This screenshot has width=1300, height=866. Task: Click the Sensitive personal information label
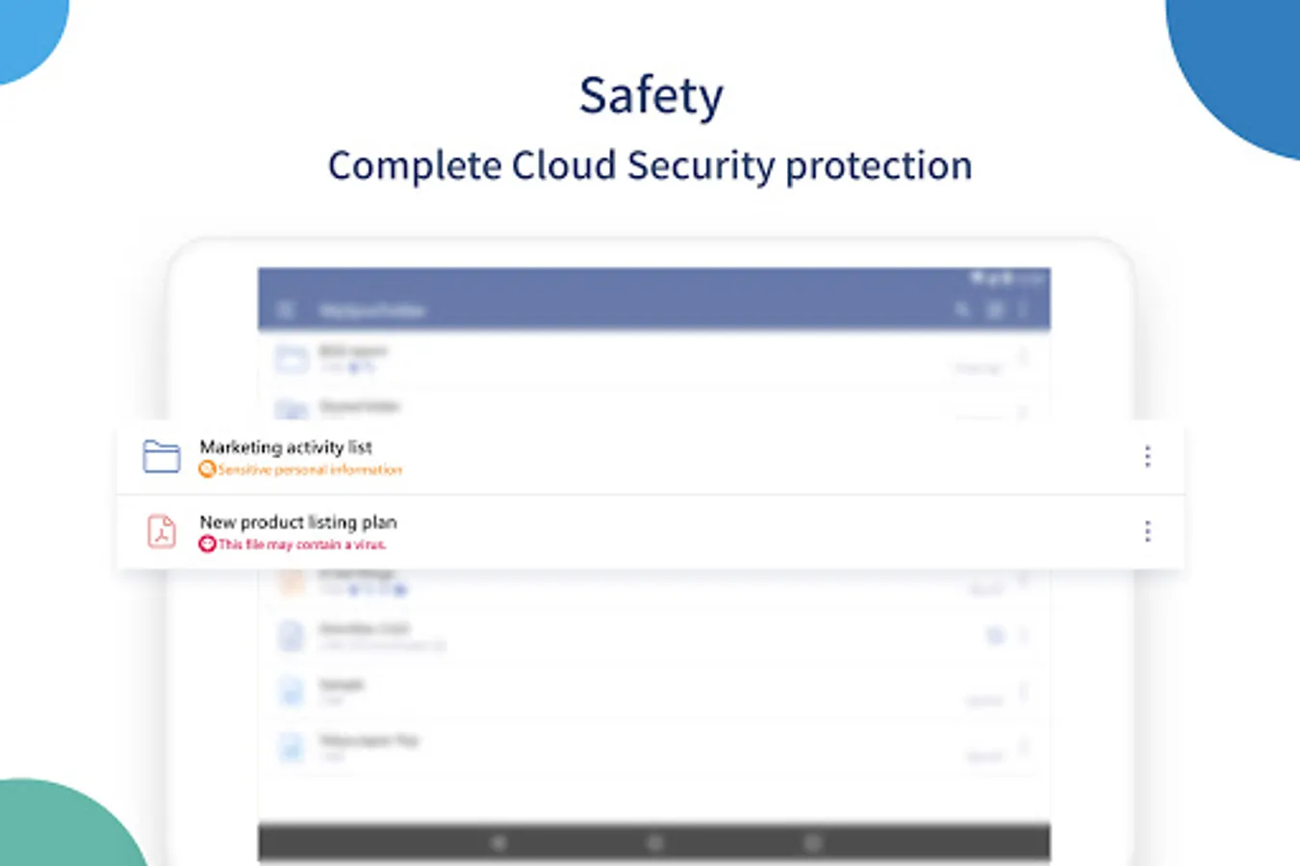tap(310, 470)
